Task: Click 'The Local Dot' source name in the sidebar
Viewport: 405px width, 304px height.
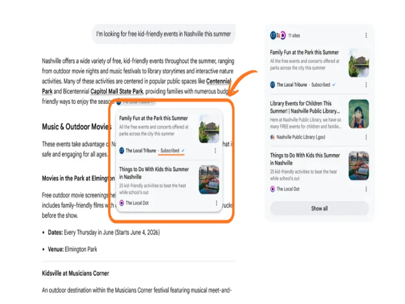Action: [x=288, y=189]
